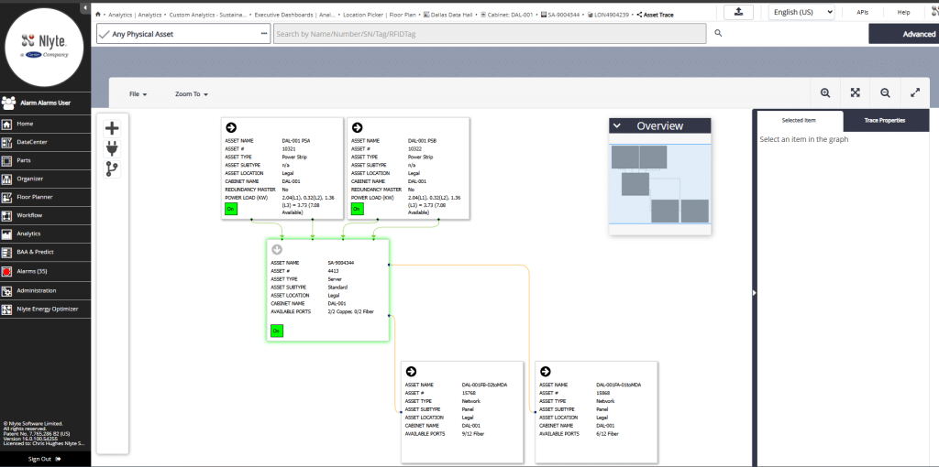This screenshot has width=939, height=467.
Task: Open the Workflow module
Action: [x=46, y=215]
